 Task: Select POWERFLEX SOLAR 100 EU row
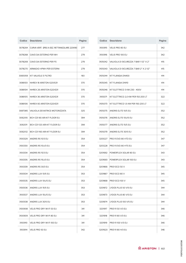click(x=133, y=160)
